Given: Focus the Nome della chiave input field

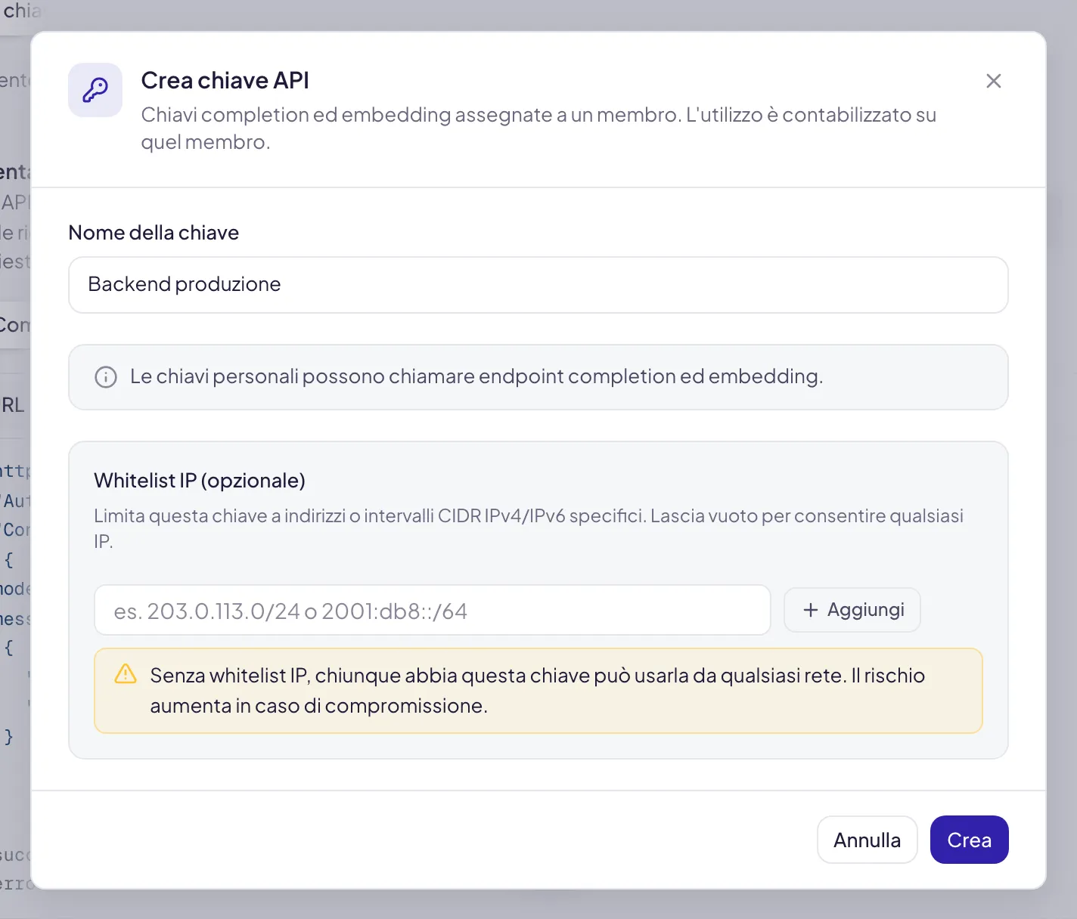Looking at the screenshot, I should (x=538, y=285).
